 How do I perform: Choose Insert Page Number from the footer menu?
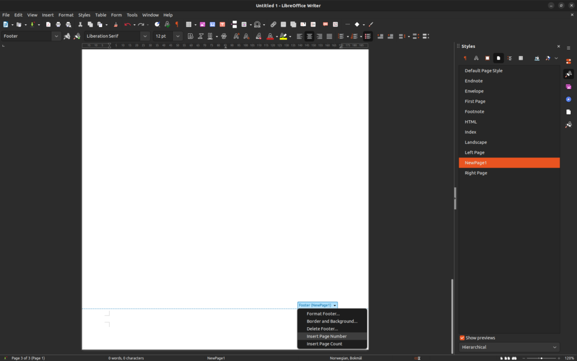[x=327, y=336]
